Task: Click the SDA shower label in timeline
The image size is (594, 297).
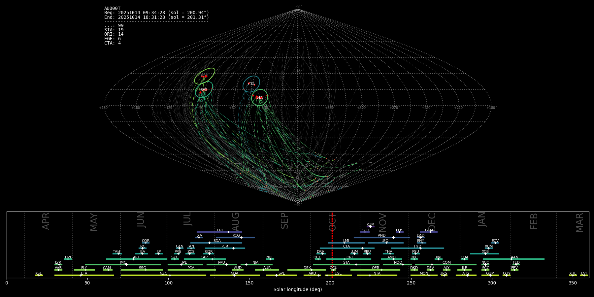Action: pos(217,241)
